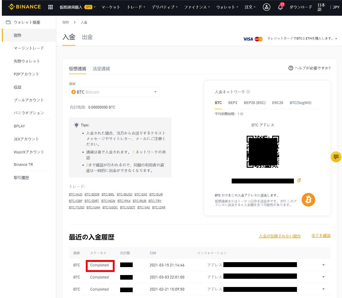Click the wallet overview card icon
Viewport: 342px width, 298px height.
[8, 22]
